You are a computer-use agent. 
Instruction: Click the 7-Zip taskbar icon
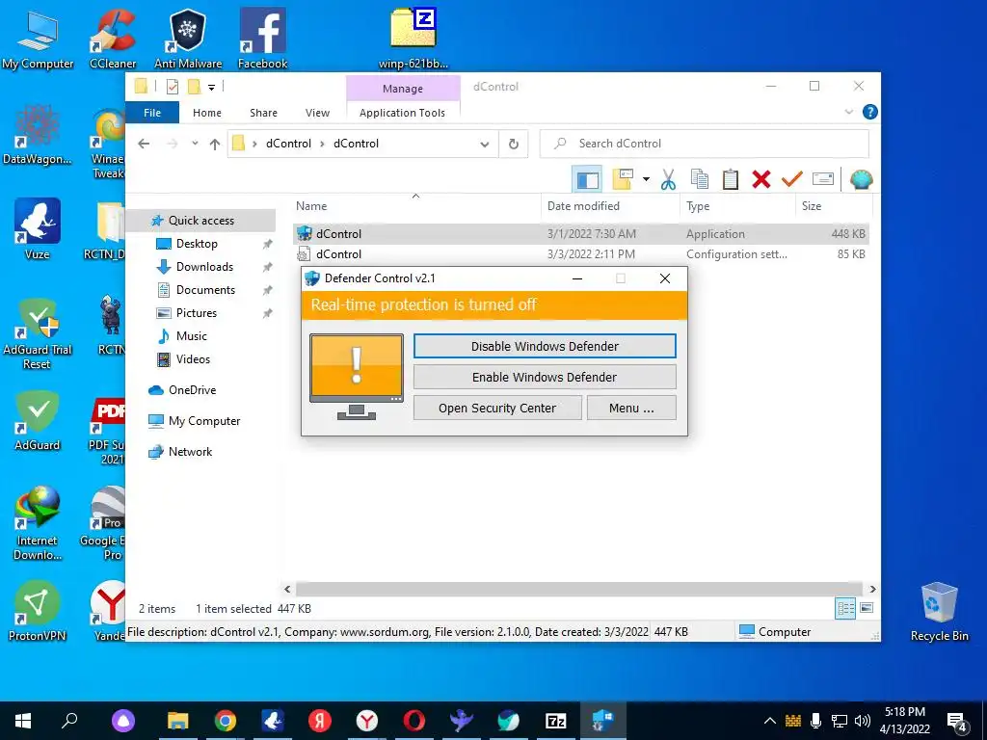click(x=556, y=721)
